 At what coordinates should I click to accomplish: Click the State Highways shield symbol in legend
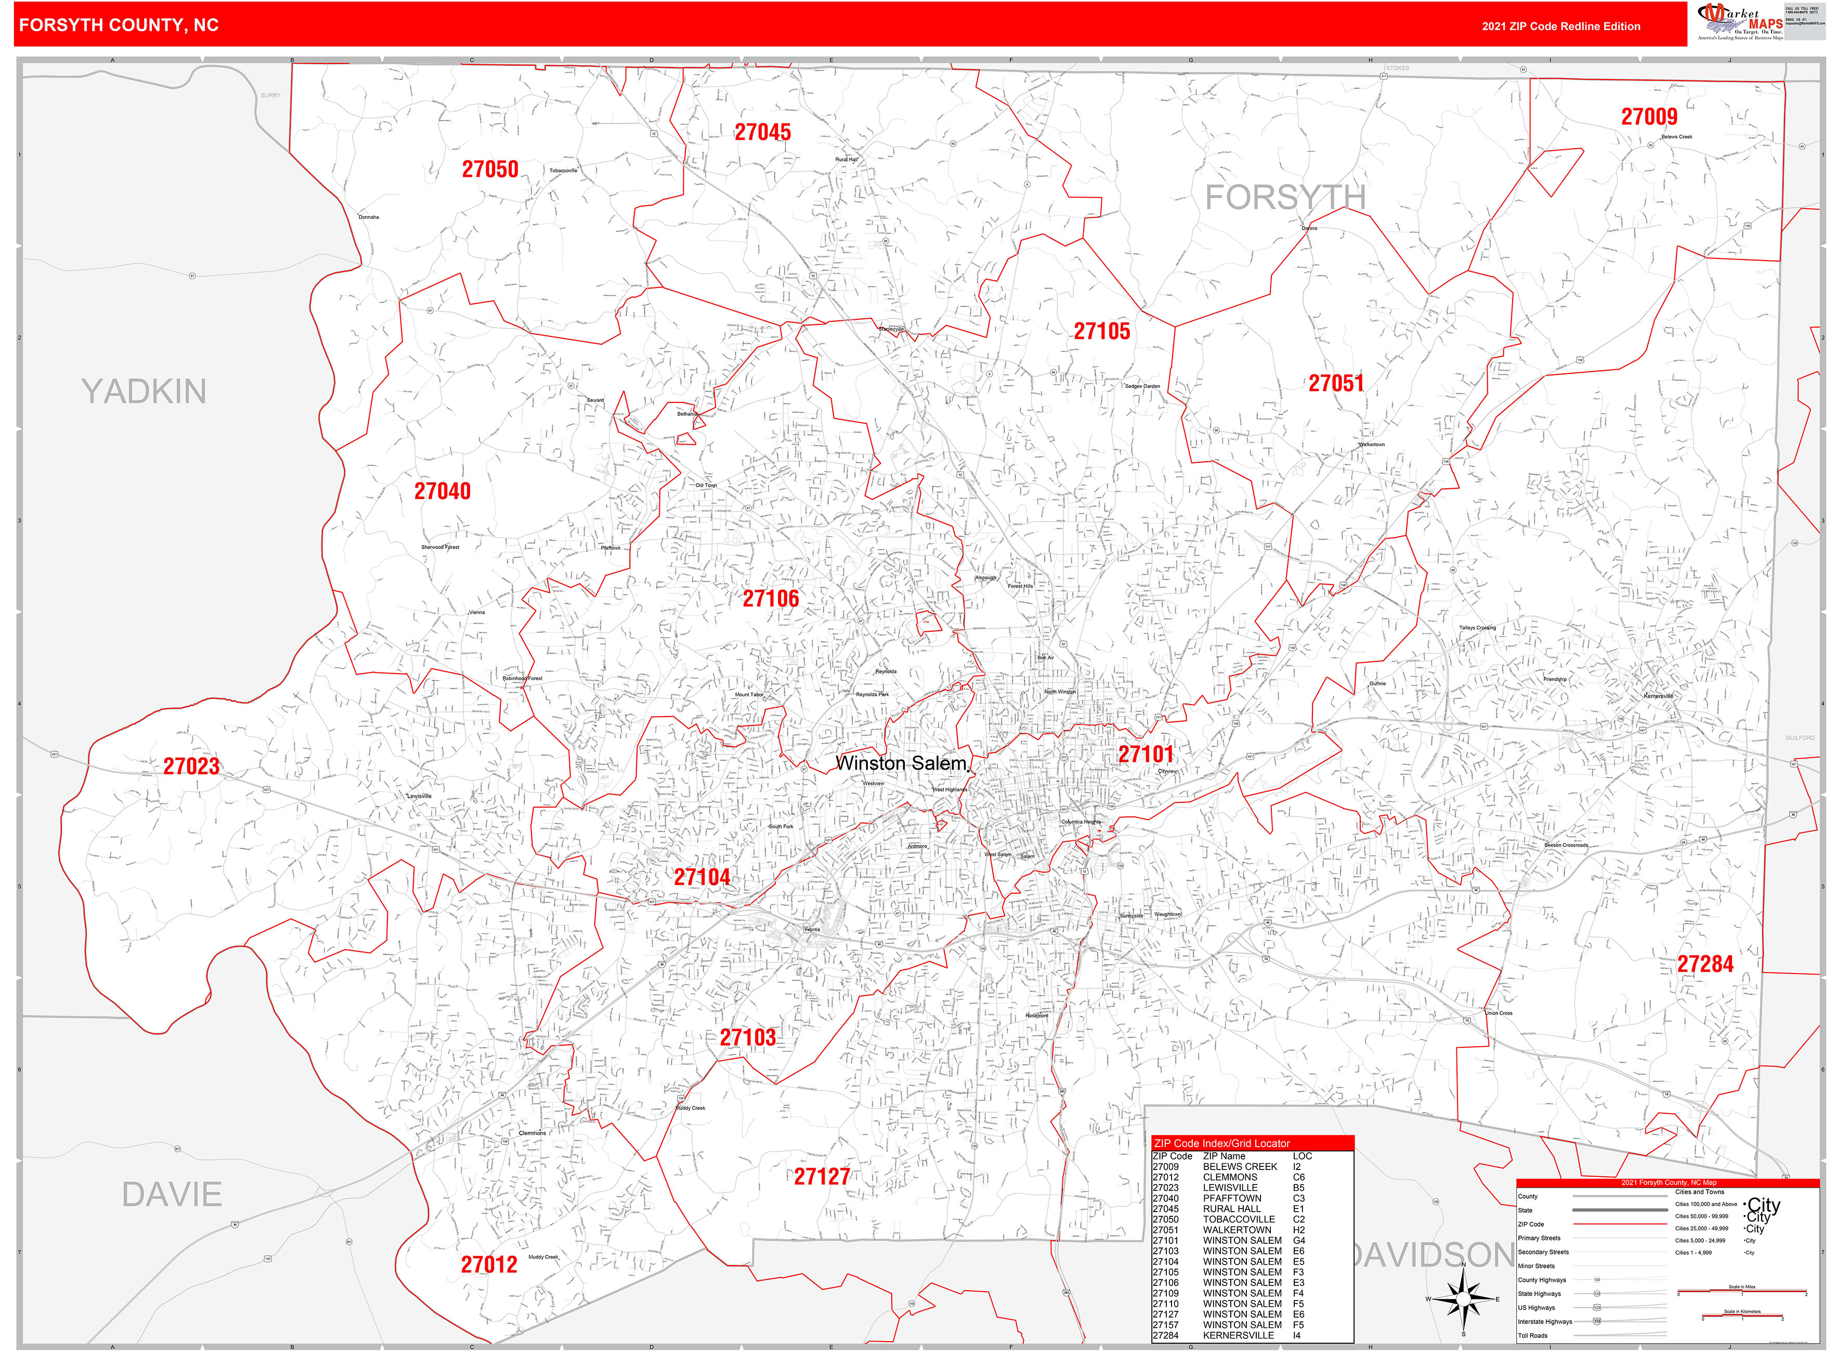click(x=1596, y=1294)
